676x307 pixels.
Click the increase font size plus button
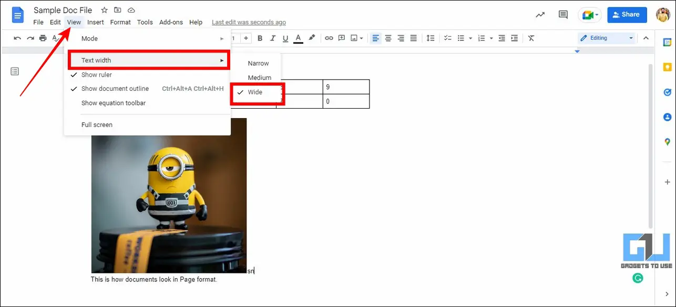coord(246,38)
